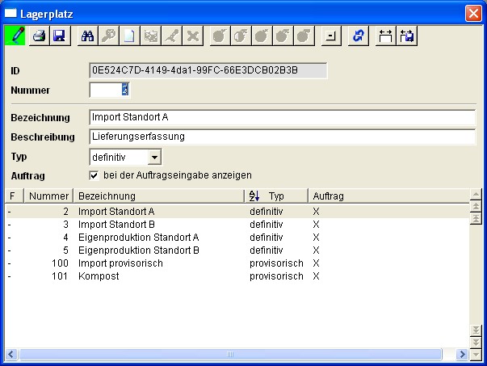The width and height of the screenshot is (487, 366).
Task: Click the right arrow of horizontal scrollbar
Action: [x=462, y=354]
